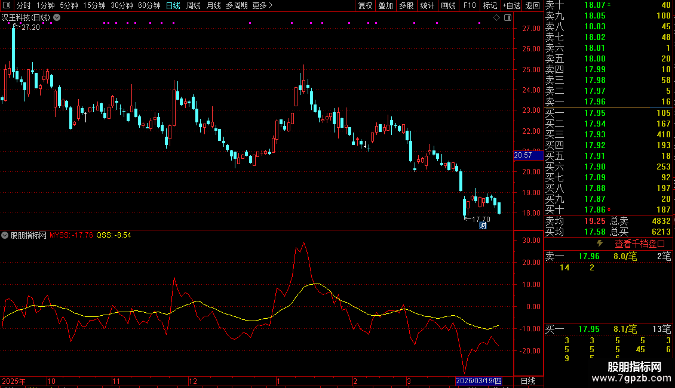The width and height of the screenshot is (675, 388).
Task: Toggle 叠加 overlay mode
Action: (x=386, y=5)
